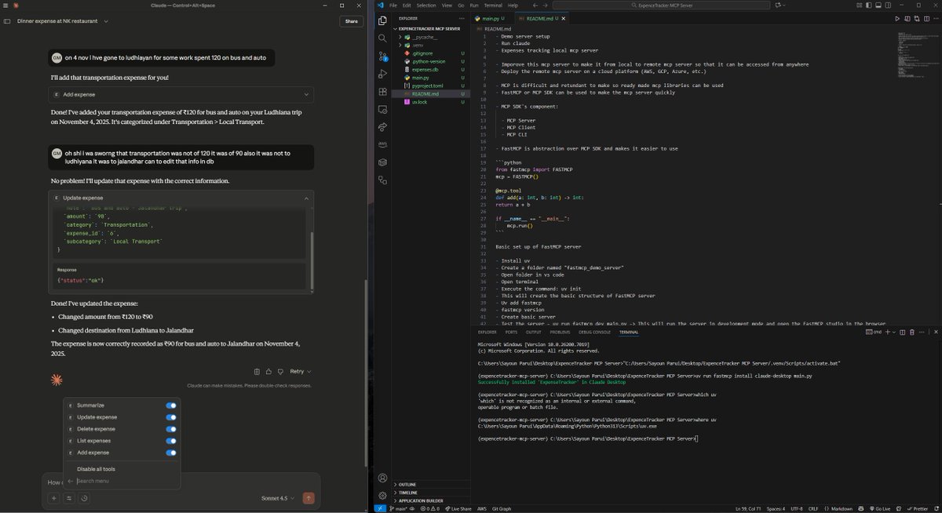Collapse EXPENCETRACKER MCP SERVER root folder
The width and height of the screenshot is (942, 513).
pos(429,28)
